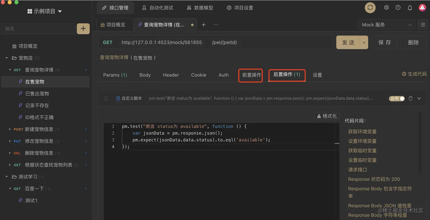Screen dimensions: 430x220
Task: Click the 发送 send button
Action: [x=348, y=43]
